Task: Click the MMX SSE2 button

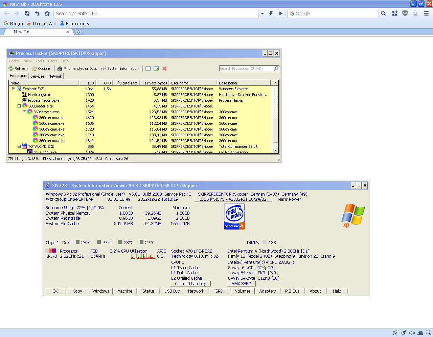Action: pos(241,284)
